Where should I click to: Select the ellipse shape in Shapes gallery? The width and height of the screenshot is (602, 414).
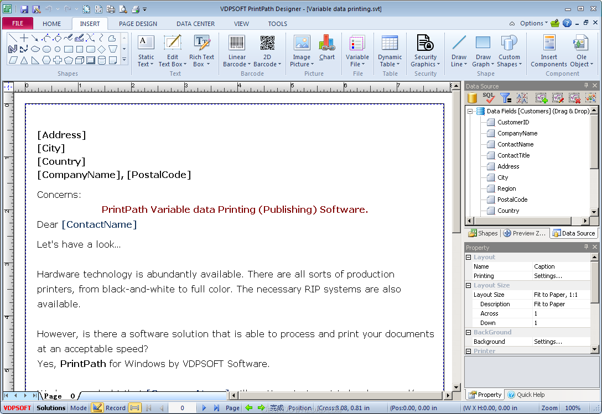(46, 49)
